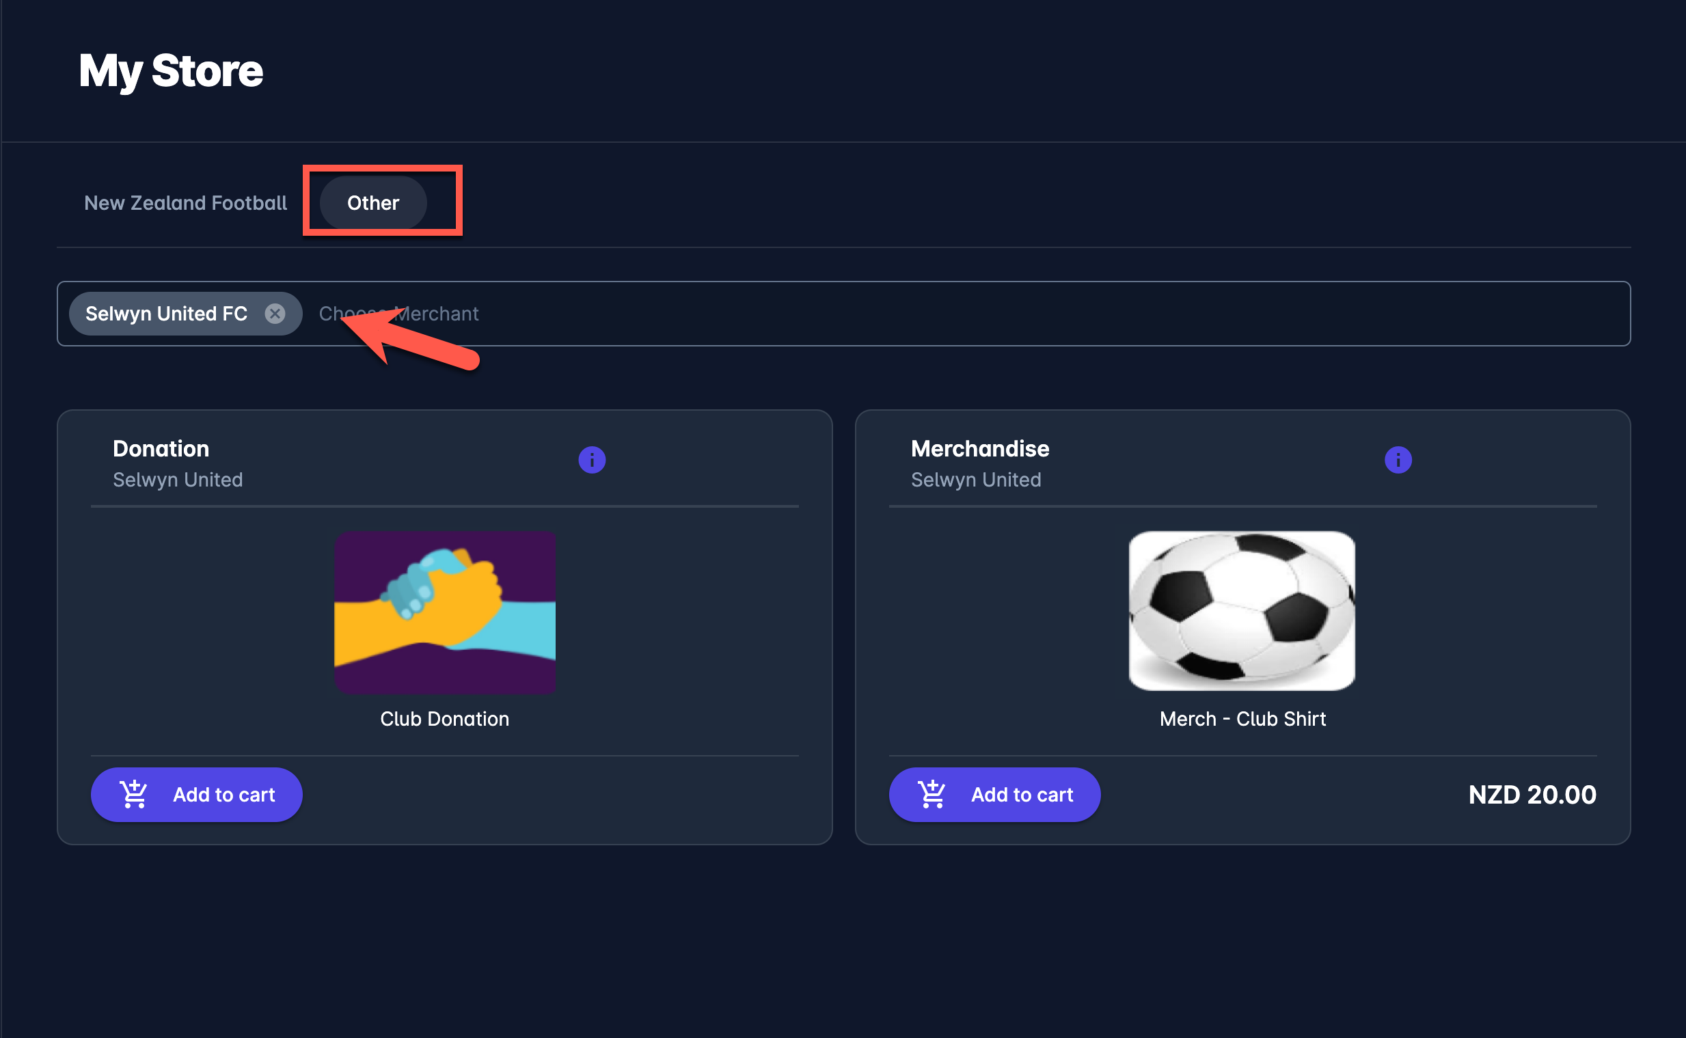Click the Merchandise card heading
The height and width of the screenshot is (1038, 1686).
coord(979,449)
